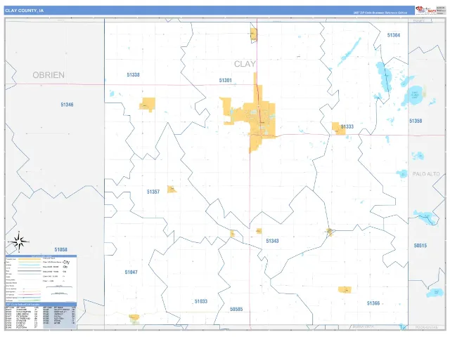Click the orange town area below 51047

point(134,318)
